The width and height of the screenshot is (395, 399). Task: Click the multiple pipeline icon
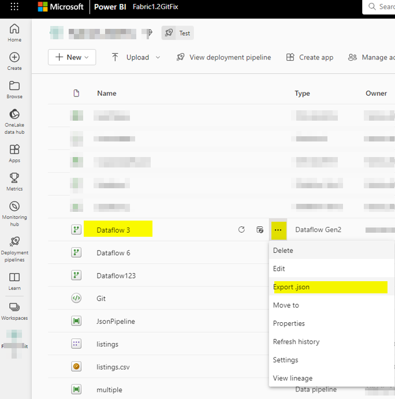pyautogui.click(x=76, y=389)
